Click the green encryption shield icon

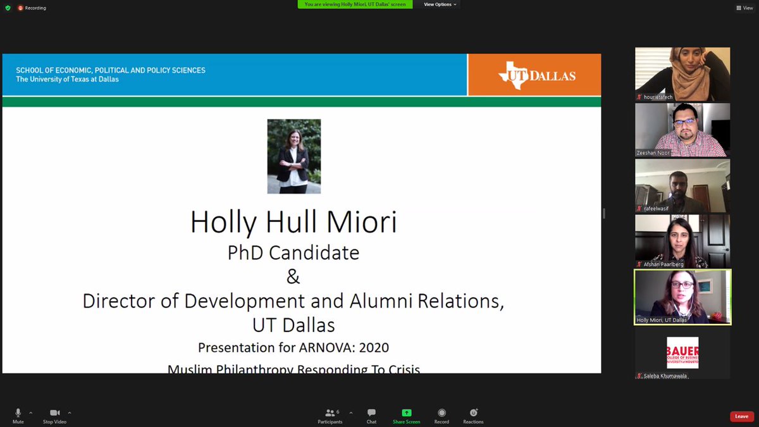[x=8, y=8]
